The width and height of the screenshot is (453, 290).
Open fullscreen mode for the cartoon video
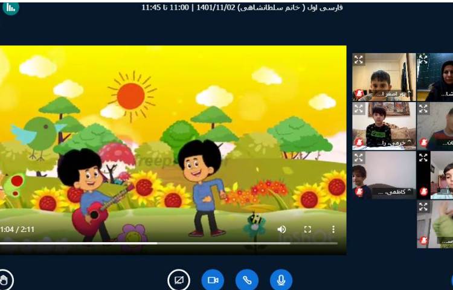[x=307, y=230]
